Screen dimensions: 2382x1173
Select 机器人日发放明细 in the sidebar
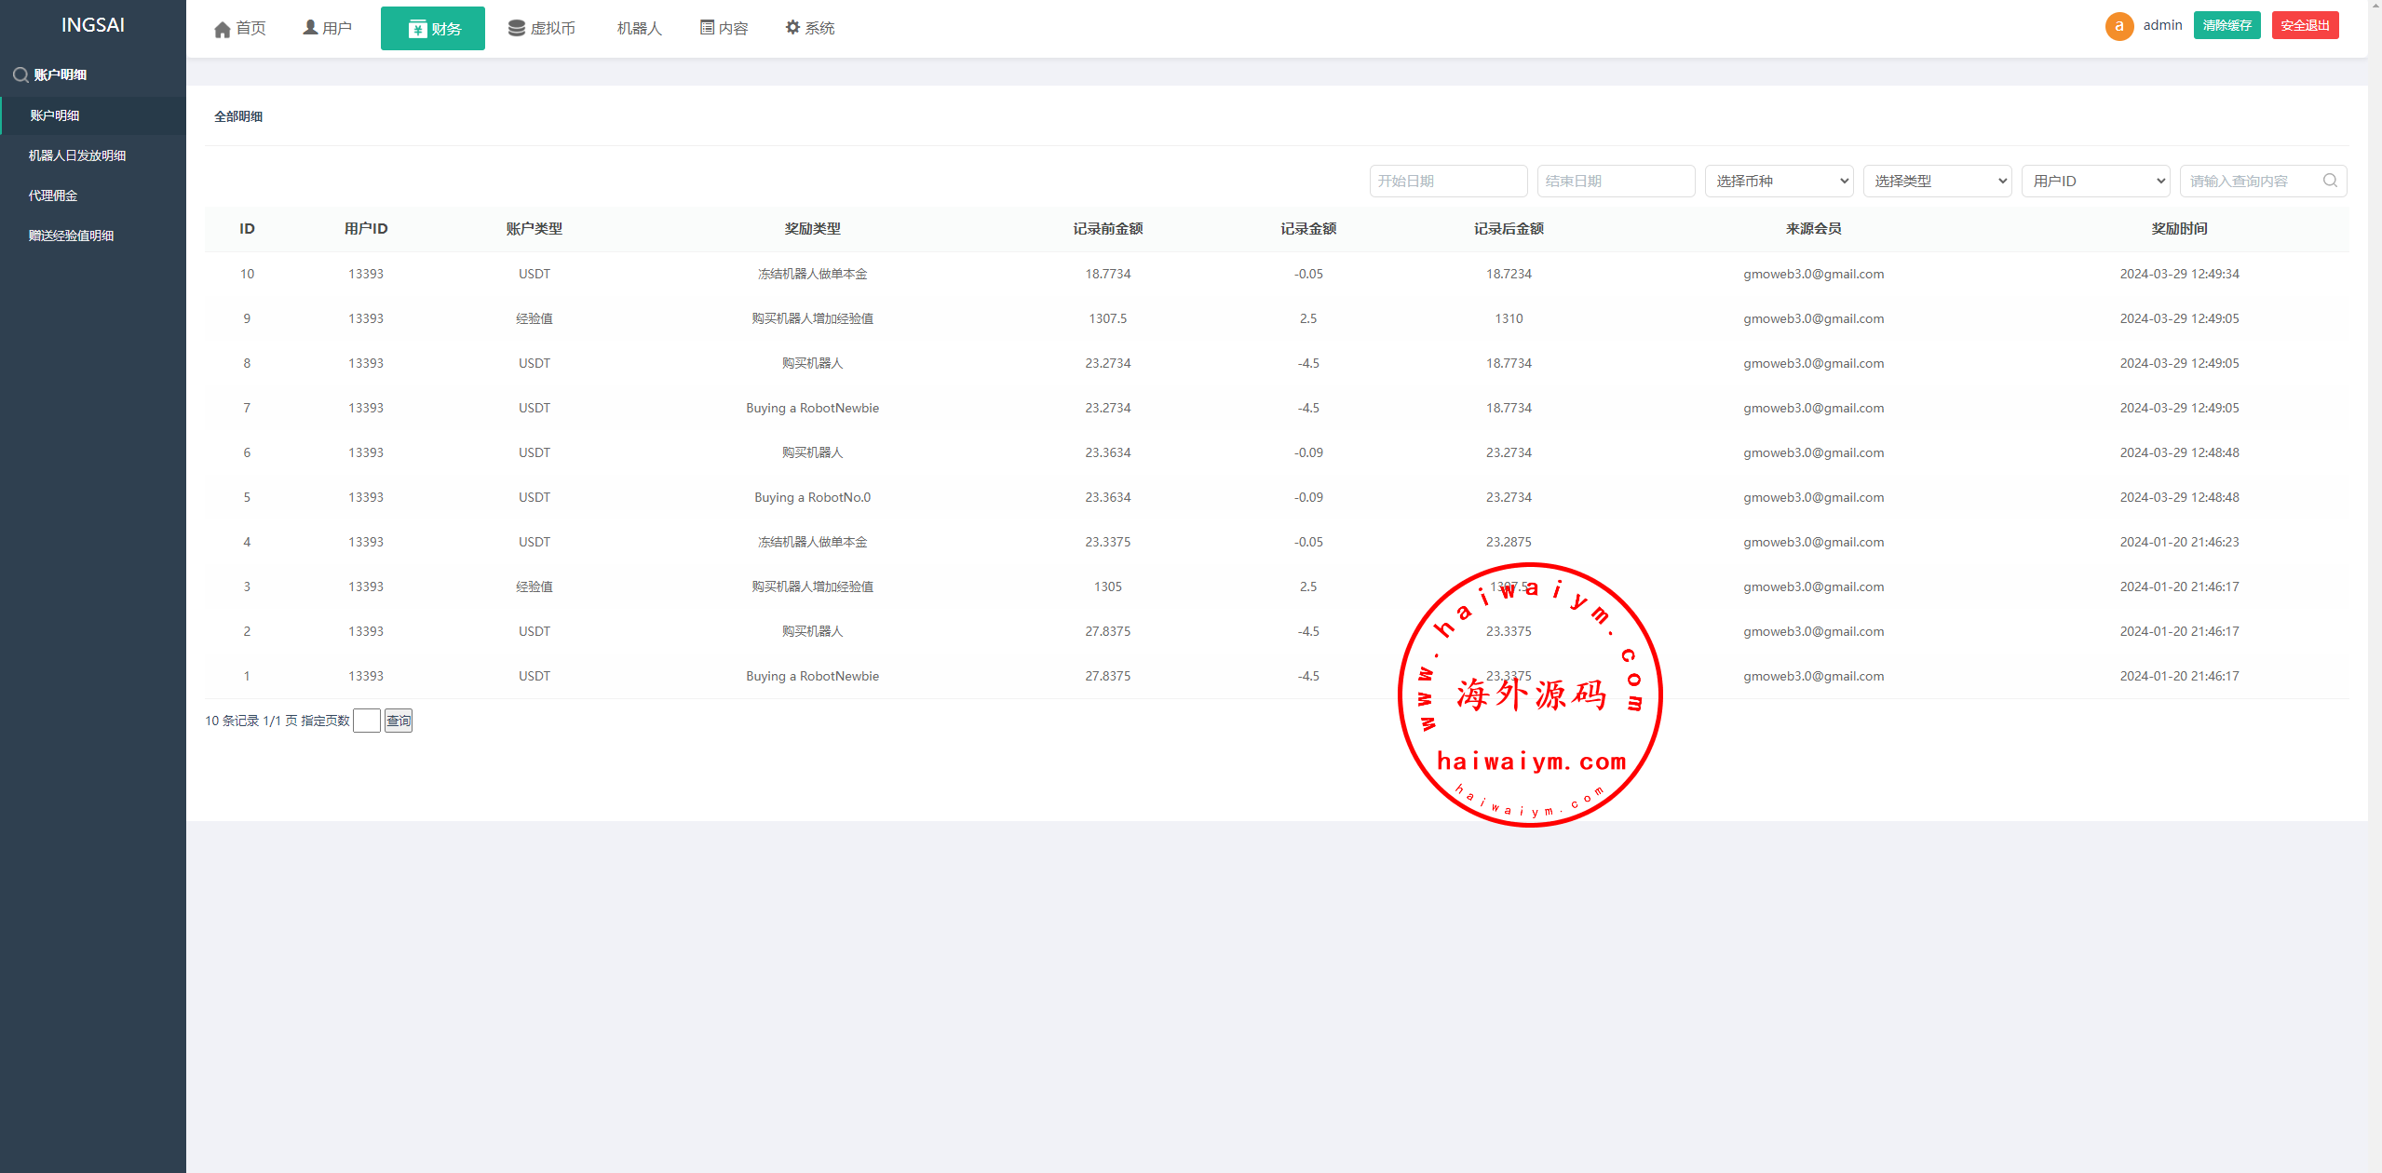(x=77, y=155)
